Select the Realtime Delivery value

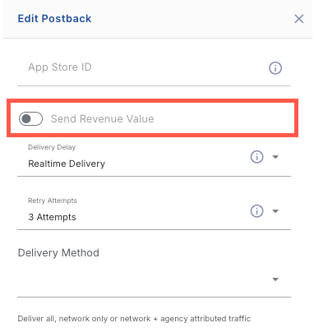click(x=67, y=164)
